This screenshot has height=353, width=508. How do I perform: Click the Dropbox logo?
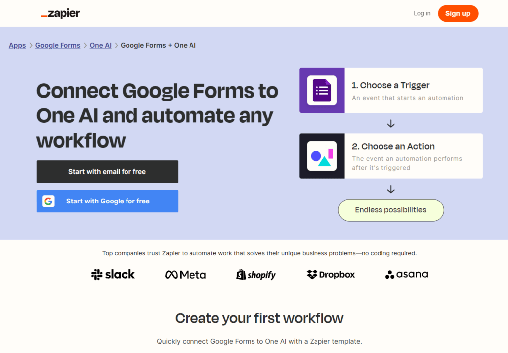click(331, 274)
